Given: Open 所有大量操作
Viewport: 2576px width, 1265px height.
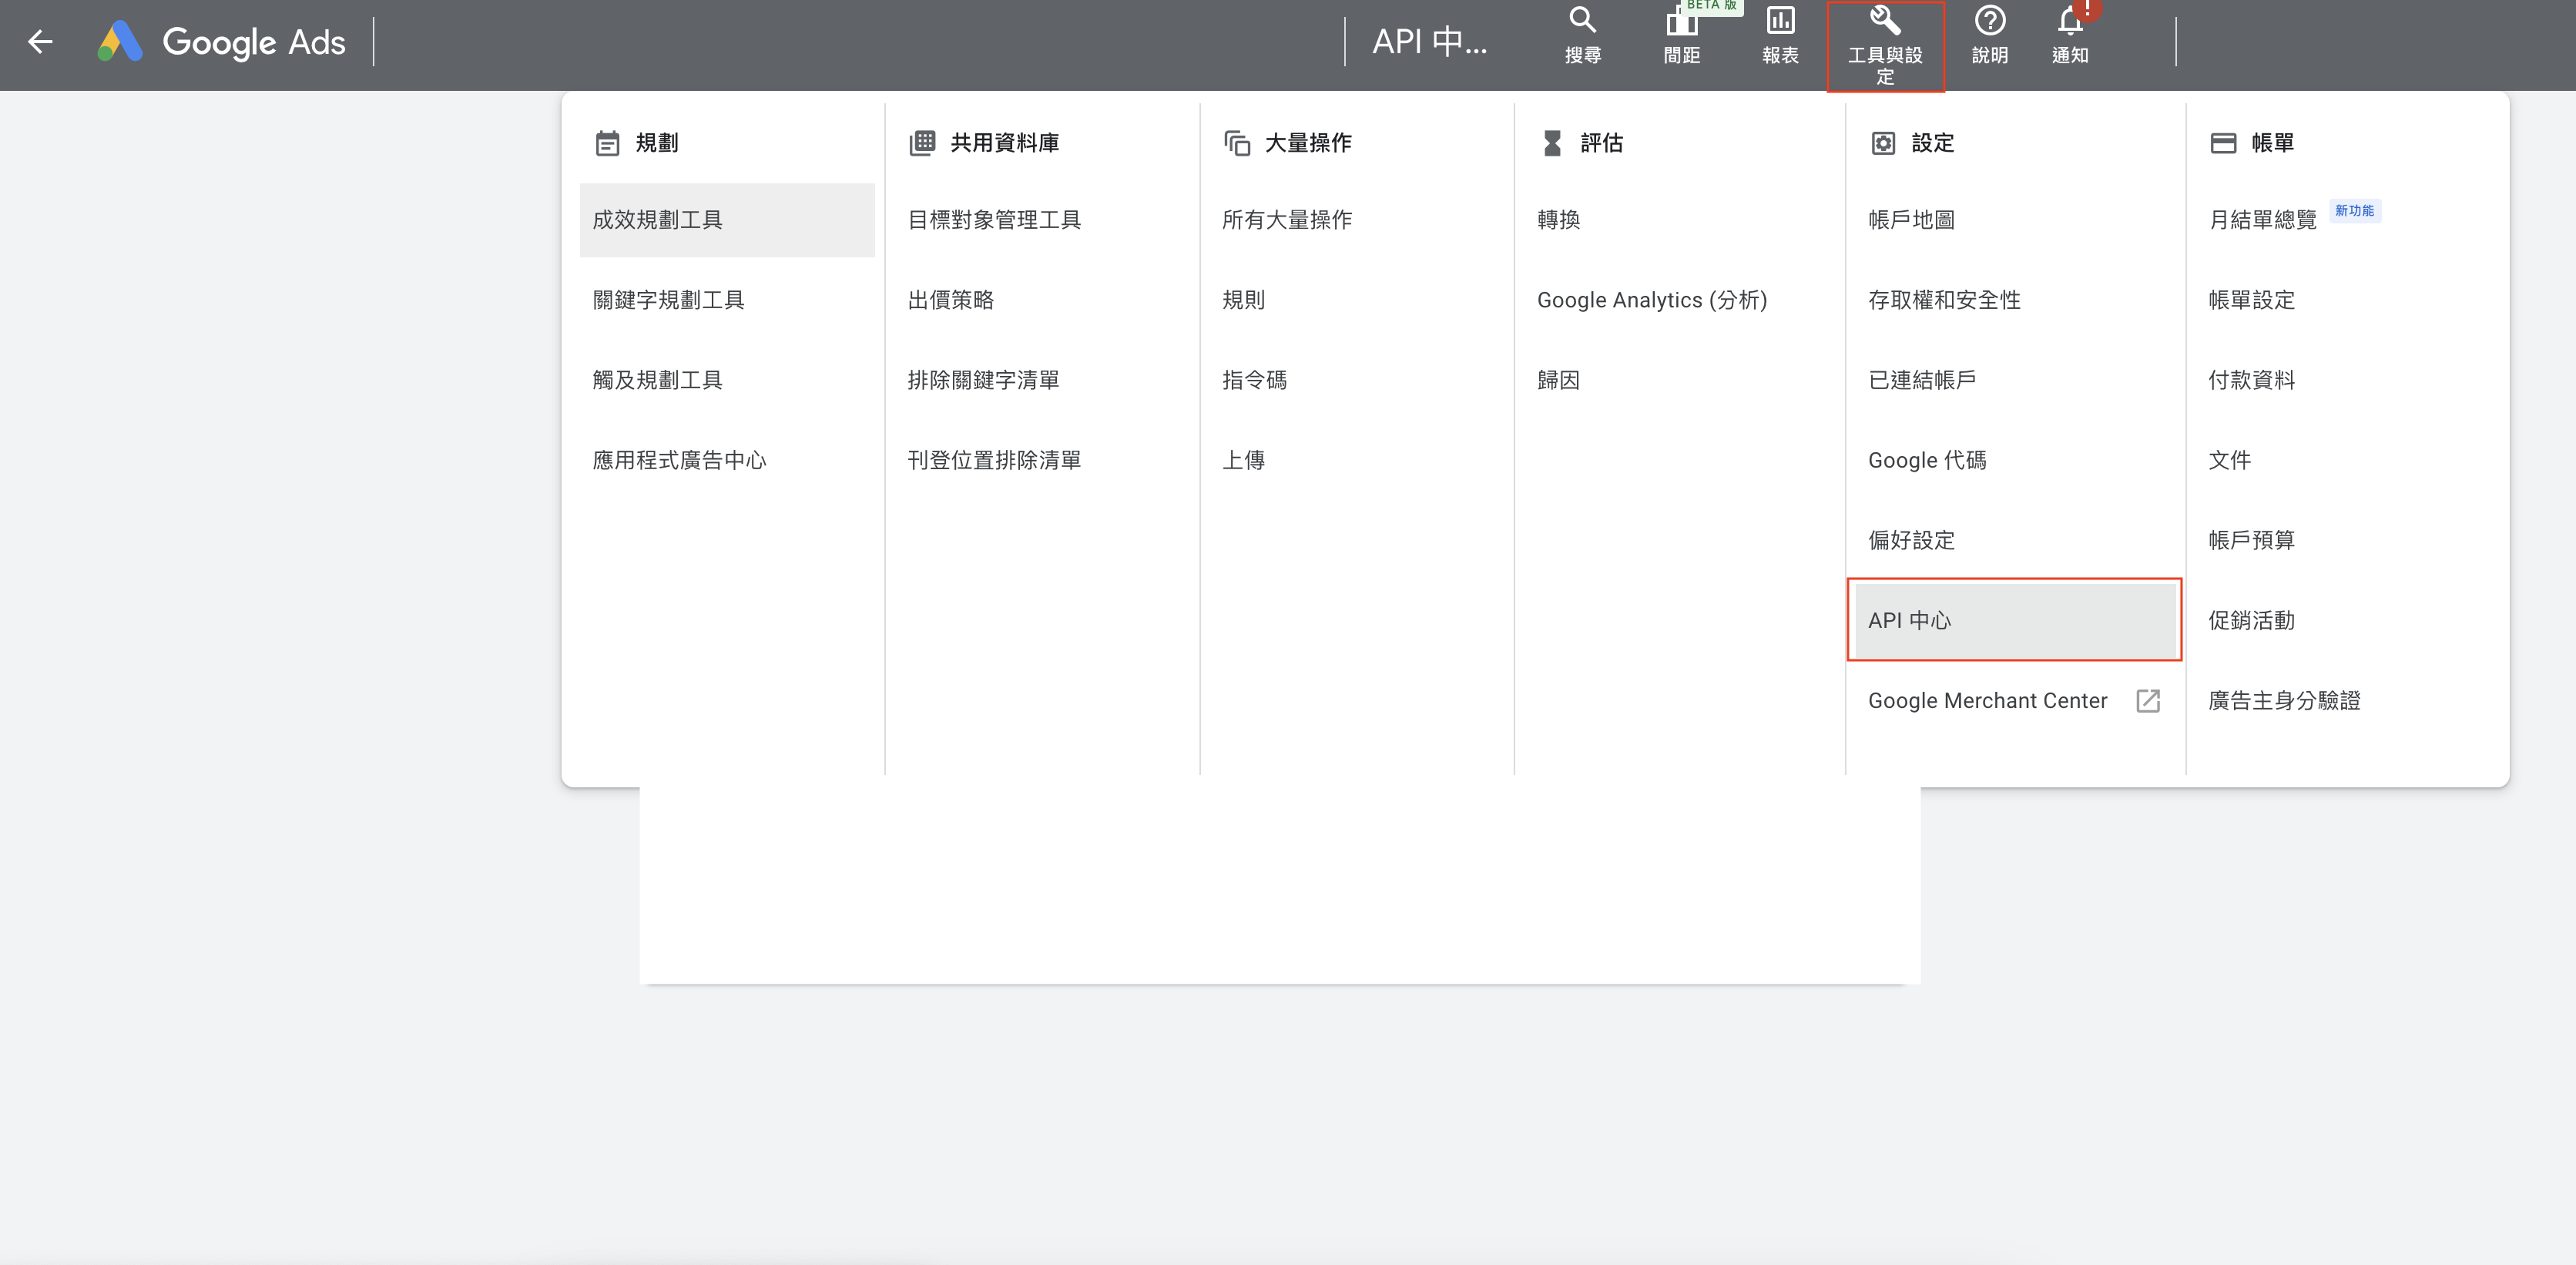Looking at the screenshot, I should [x=1286, y=220].
